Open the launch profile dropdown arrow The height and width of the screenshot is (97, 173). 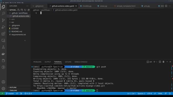pyautogui.click(x=157, y=62)
